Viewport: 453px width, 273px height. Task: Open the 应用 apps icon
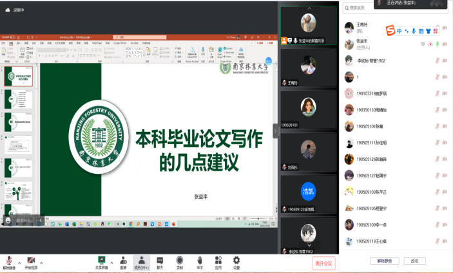pos(218,259)
